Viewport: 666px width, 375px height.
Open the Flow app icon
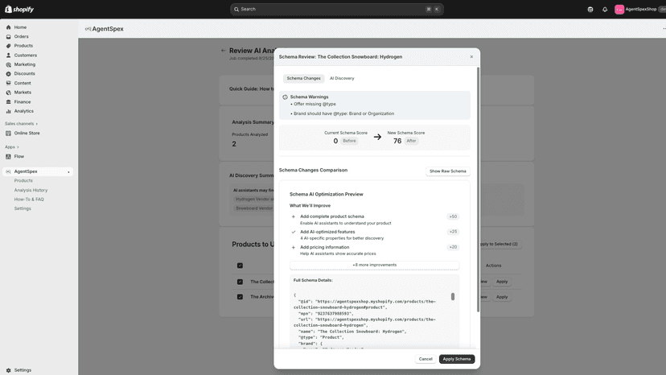pyautogui.click(x=8, y=156)
